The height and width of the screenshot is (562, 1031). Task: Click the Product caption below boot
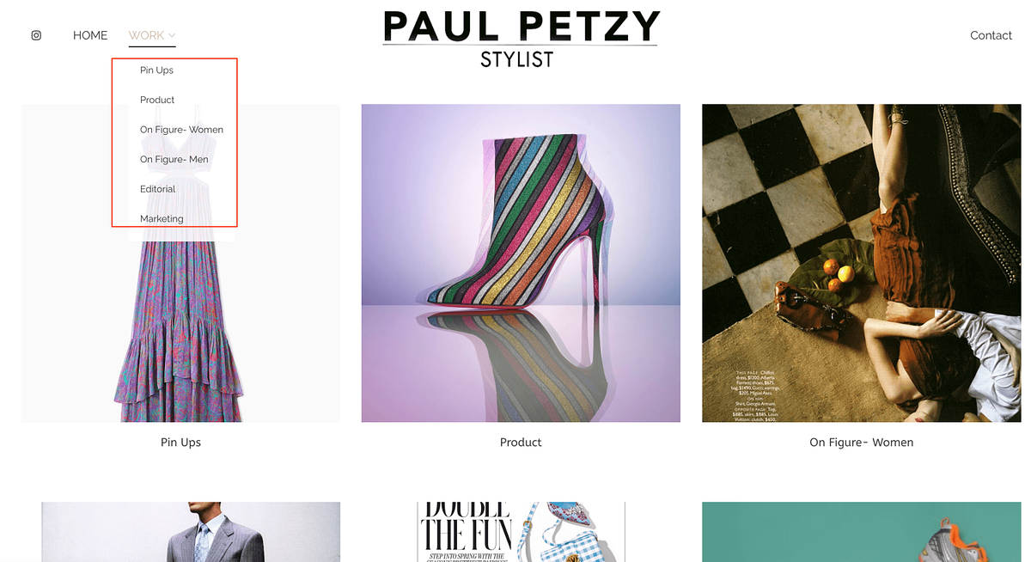click(521, 443)
